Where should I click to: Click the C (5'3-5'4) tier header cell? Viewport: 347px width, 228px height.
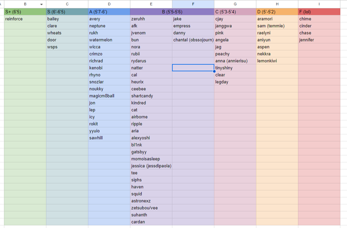click(x=235, y=12)
